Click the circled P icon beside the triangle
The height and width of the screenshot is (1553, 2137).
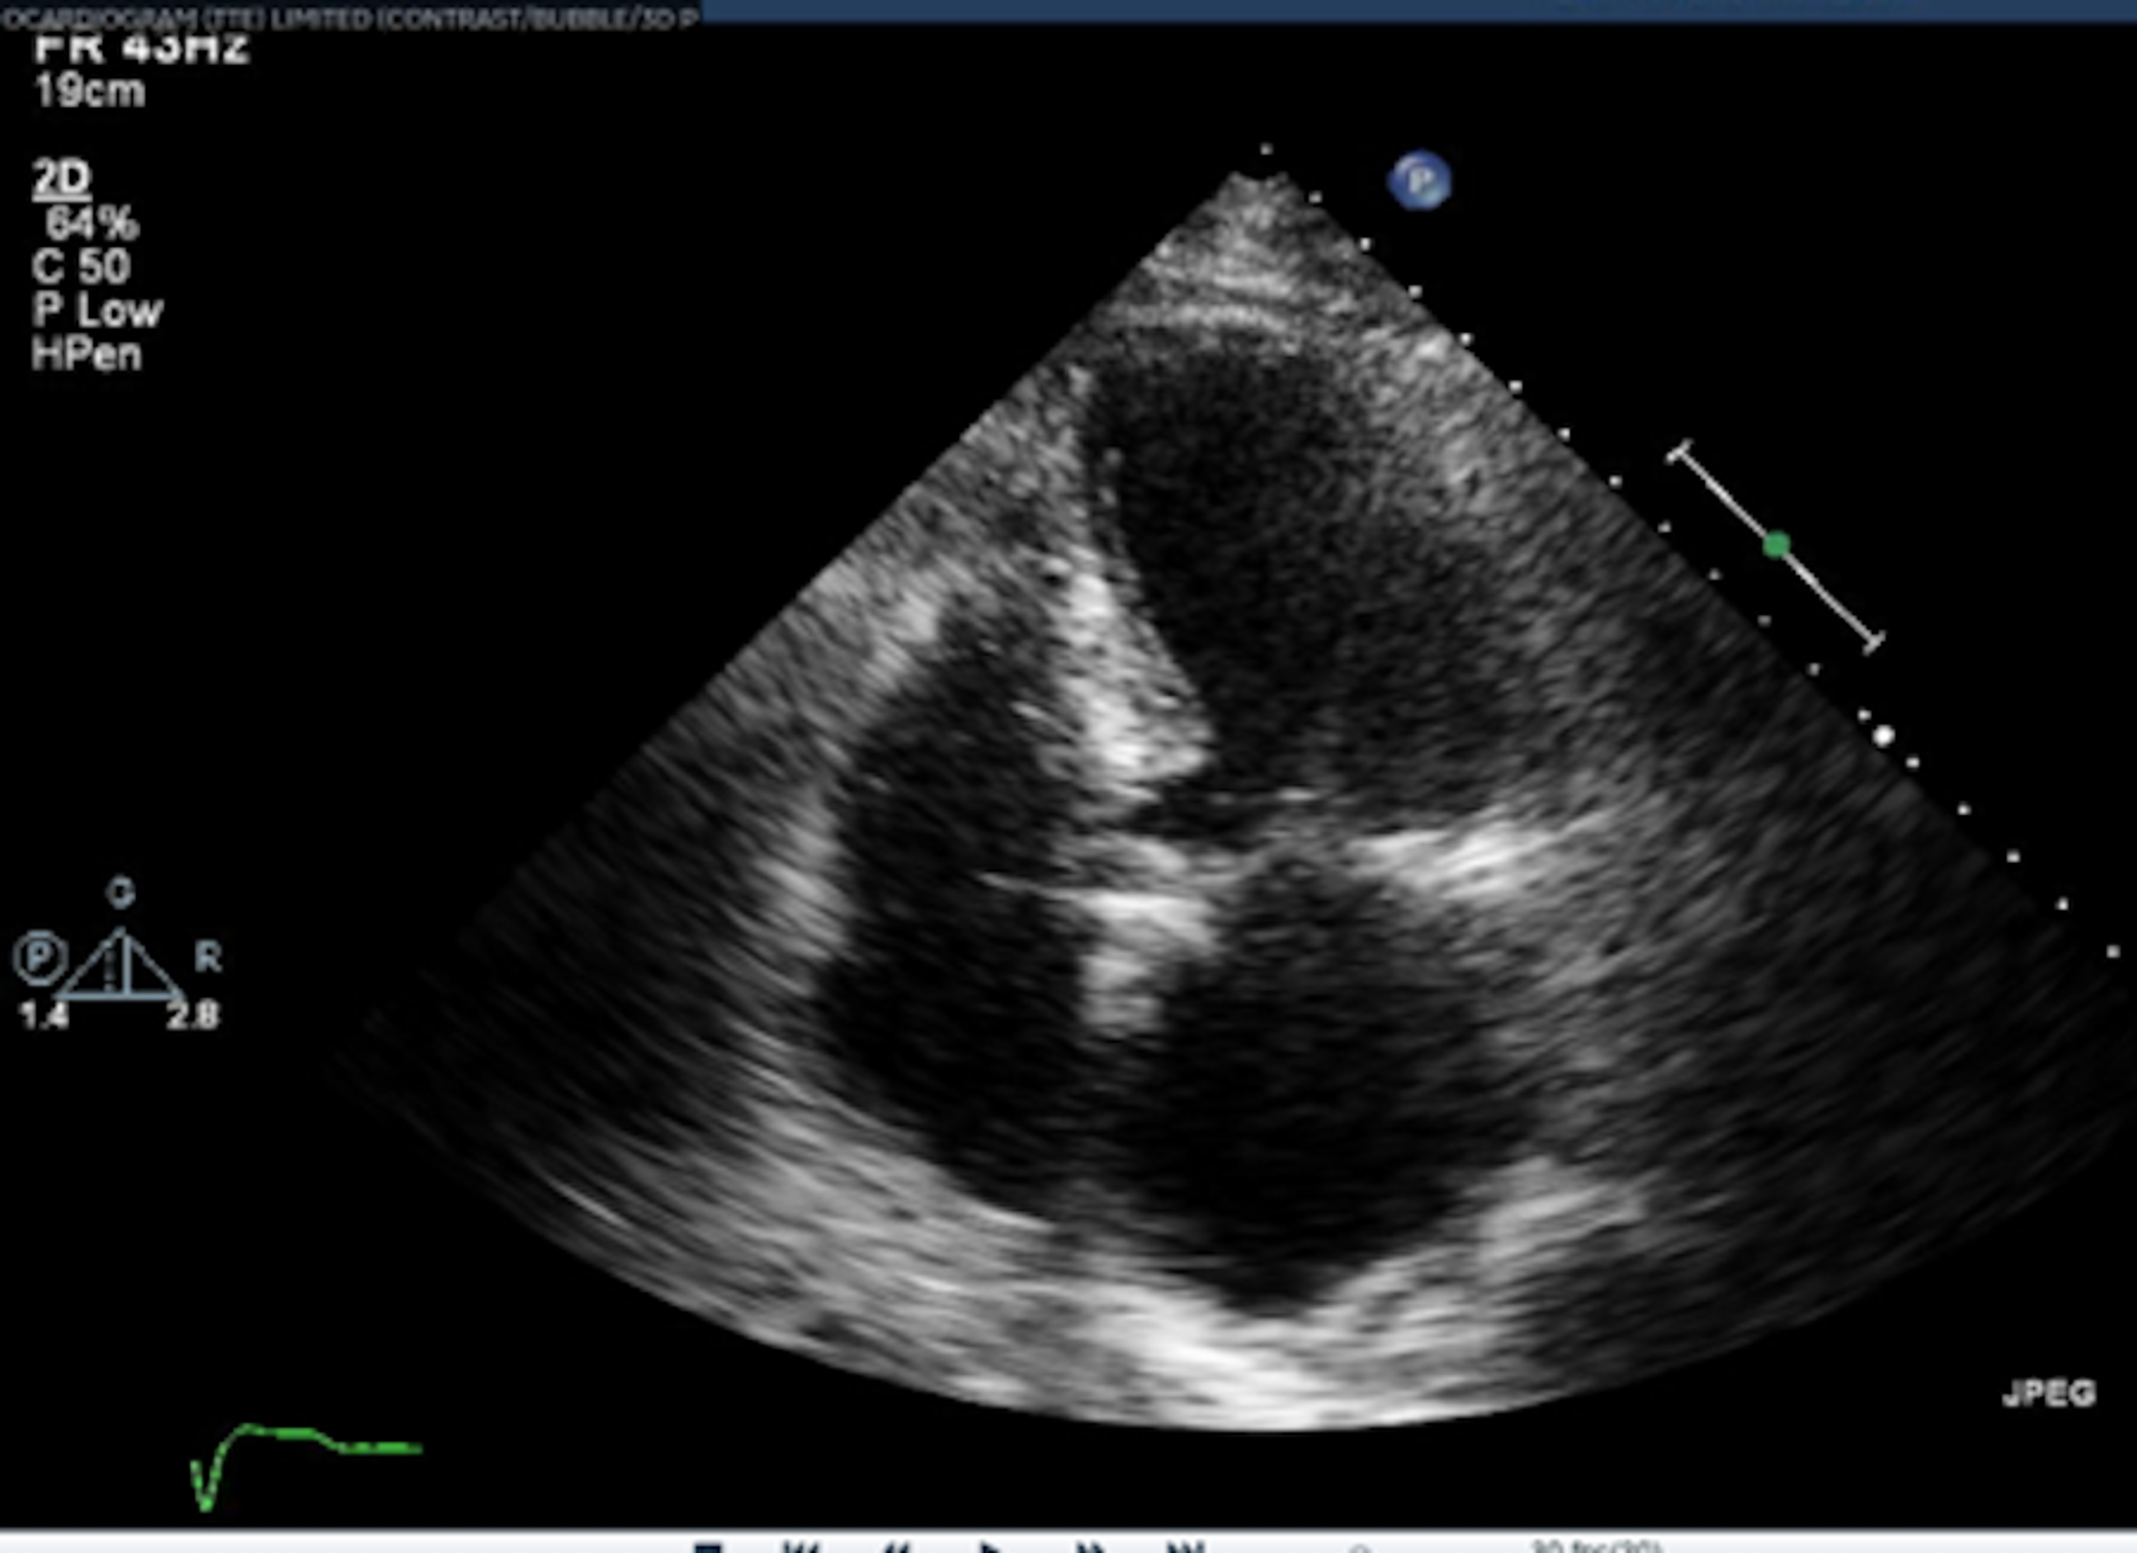click(x=40, y=957)
